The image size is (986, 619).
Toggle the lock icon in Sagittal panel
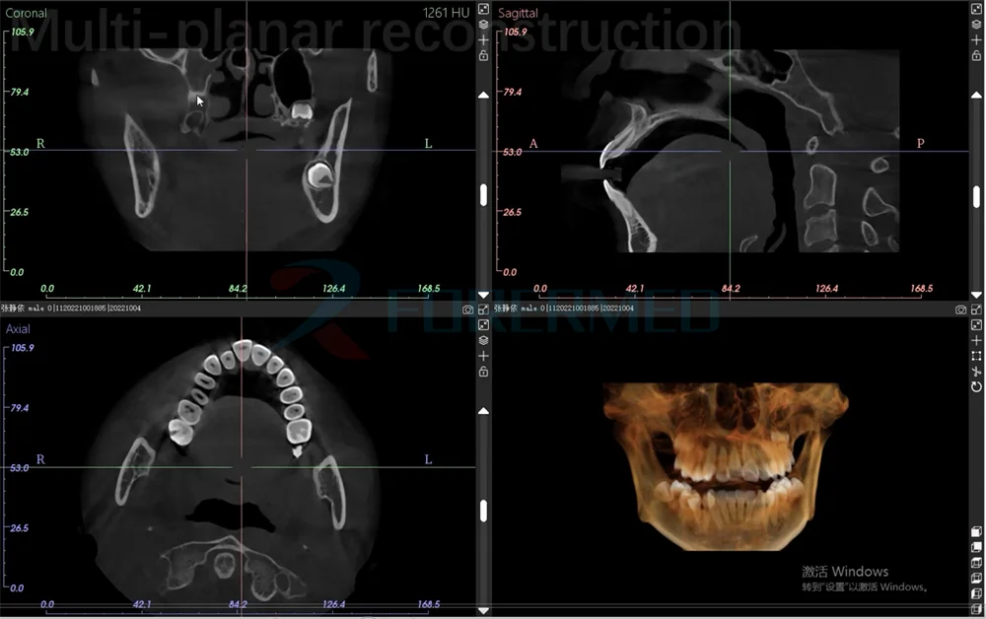pyautogui.click(x=975, y=55)
